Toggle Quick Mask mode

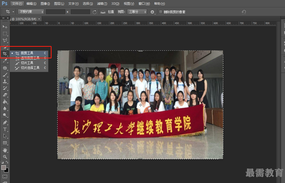tap(5, 176)
